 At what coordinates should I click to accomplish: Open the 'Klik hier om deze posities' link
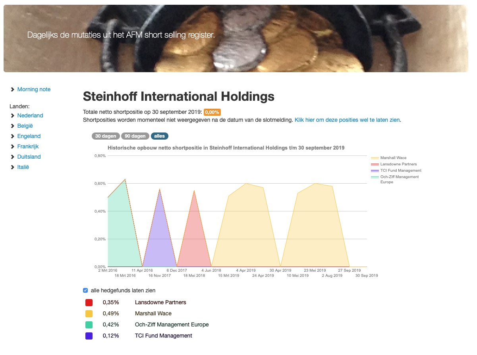346,120
